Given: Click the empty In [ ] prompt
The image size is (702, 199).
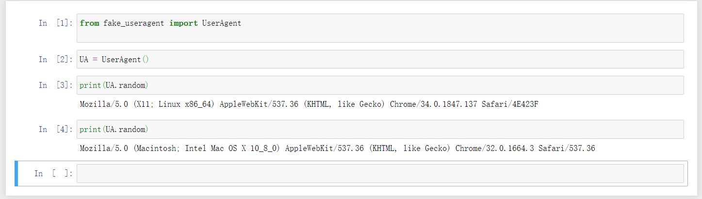Looking at the screenshot, I should [54, 173].
